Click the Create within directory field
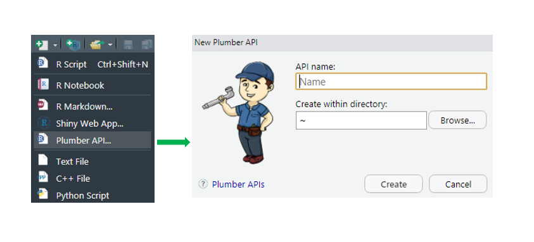534x242 pixels. [361, 120]
